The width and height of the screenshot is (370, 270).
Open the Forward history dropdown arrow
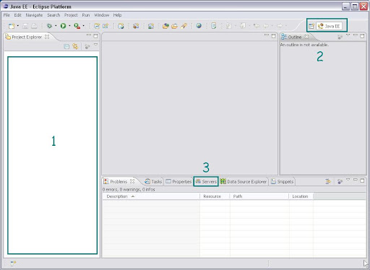tap(286, 26)
